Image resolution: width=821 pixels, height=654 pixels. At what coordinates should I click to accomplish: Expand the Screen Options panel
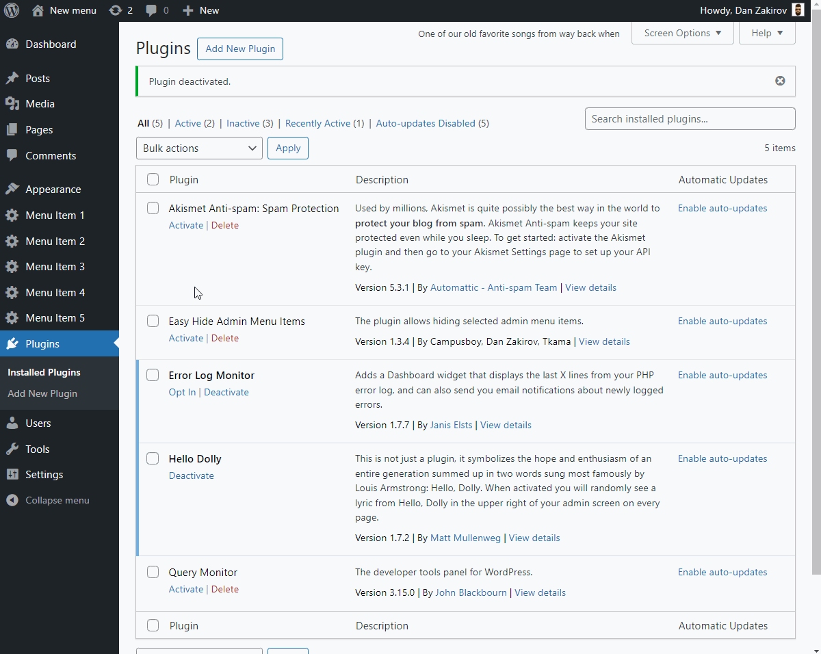point(683,33)
